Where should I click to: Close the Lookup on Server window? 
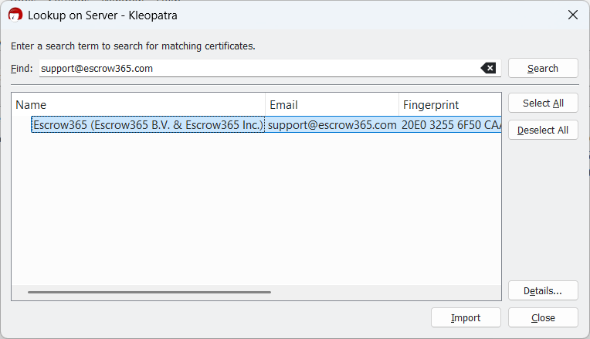pyautogui.click(x=572, y=15)
